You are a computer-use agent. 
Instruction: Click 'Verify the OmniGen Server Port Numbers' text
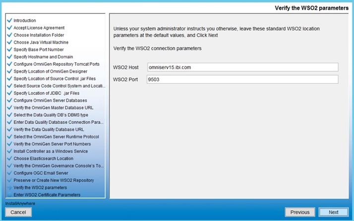click(x=52, y=144)
